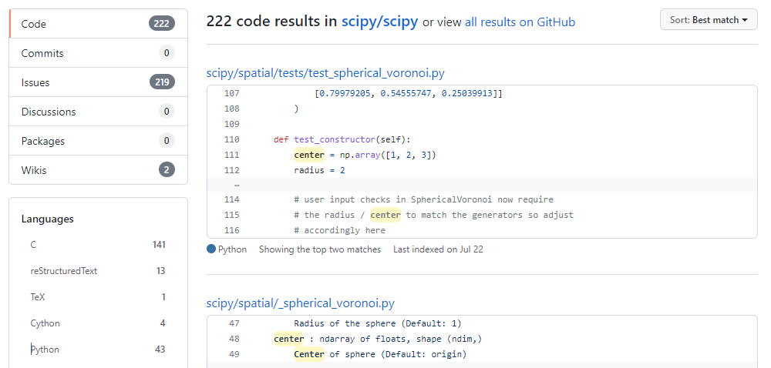The height and width of the screenshot is (368, 771).
Task: Filter results by Python language
Action: pyautogui.click(x=98, y=350)
